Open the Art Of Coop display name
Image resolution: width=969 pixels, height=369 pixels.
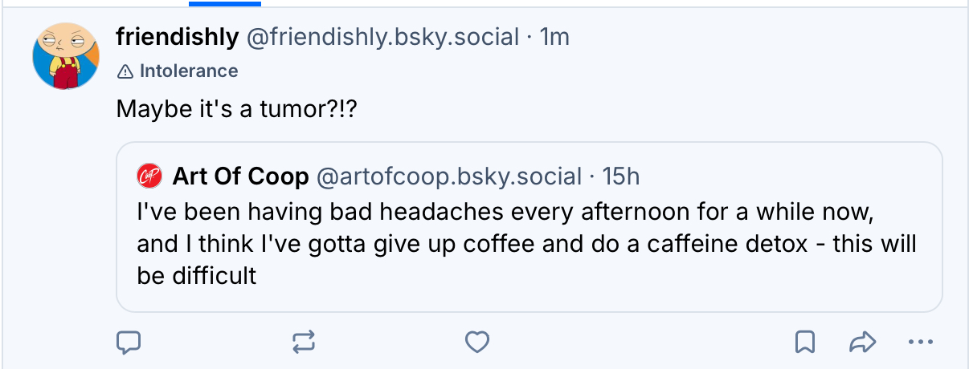240,176
